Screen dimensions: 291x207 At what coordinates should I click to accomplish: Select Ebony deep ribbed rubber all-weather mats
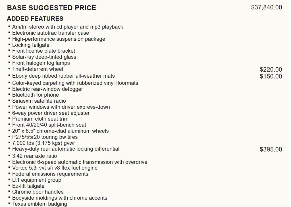pyautogui.click(x=63, y=76)
